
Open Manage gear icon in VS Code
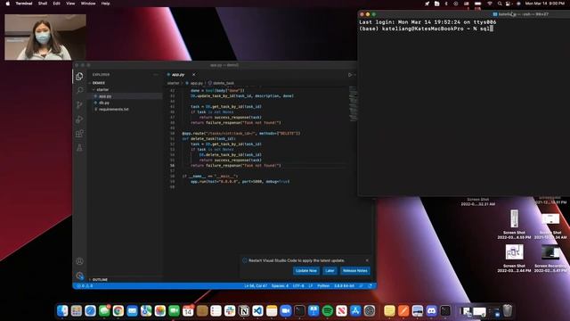click(x=79, y=276)
